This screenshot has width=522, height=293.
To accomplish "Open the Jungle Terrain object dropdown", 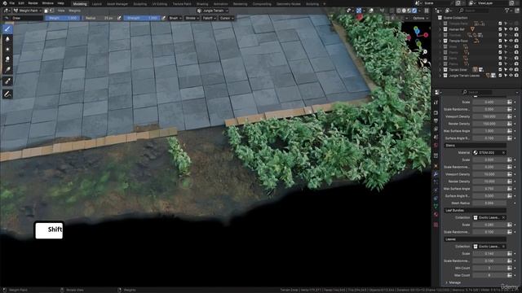I will point(213,11).
